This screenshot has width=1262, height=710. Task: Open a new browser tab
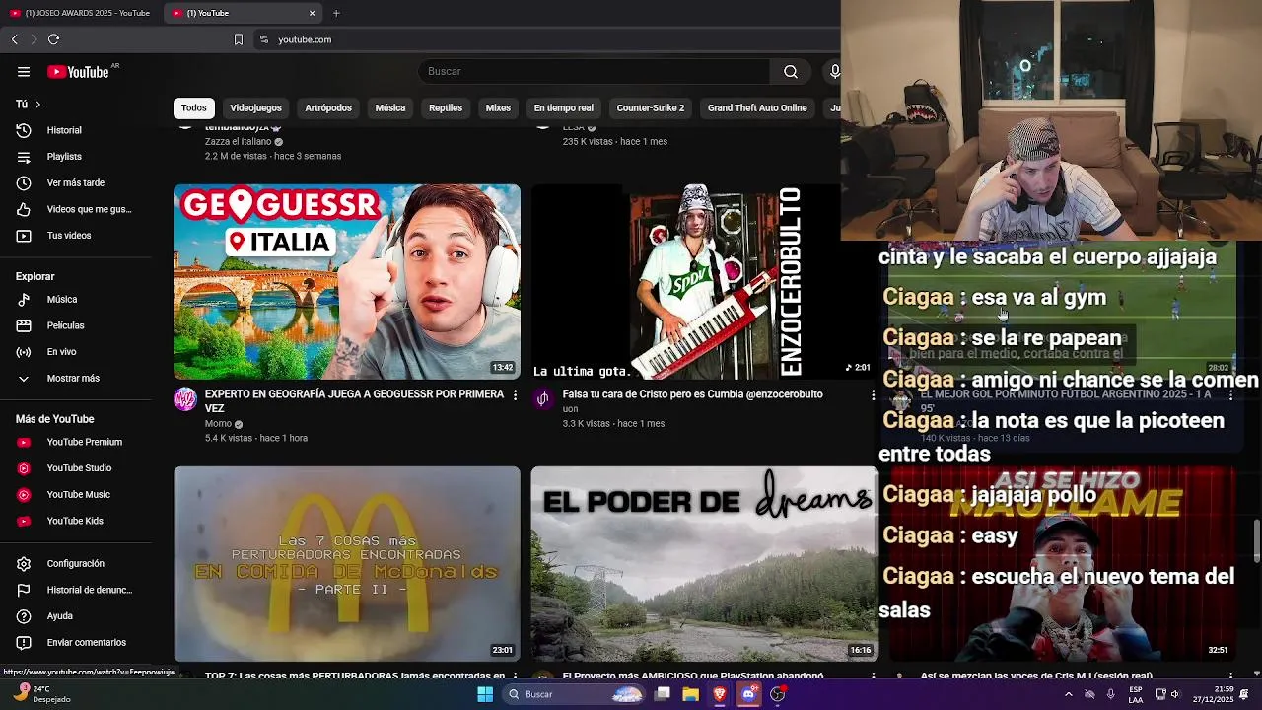click(x=336, y=13)
